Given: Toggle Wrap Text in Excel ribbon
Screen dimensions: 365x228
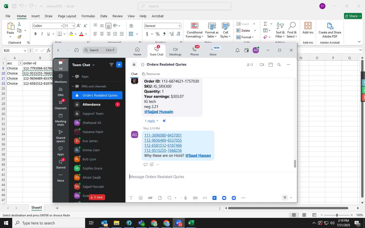Looking at the screenshot, I should point(131,26).
